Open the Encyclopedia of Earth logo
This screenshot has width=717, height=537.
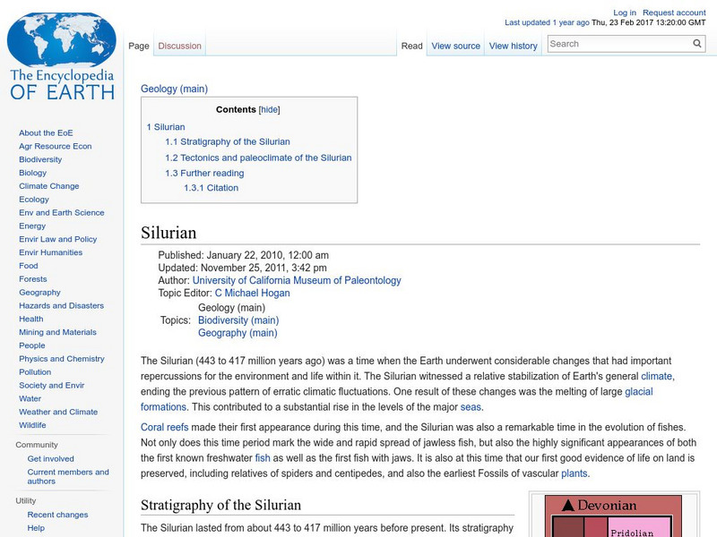62,55
